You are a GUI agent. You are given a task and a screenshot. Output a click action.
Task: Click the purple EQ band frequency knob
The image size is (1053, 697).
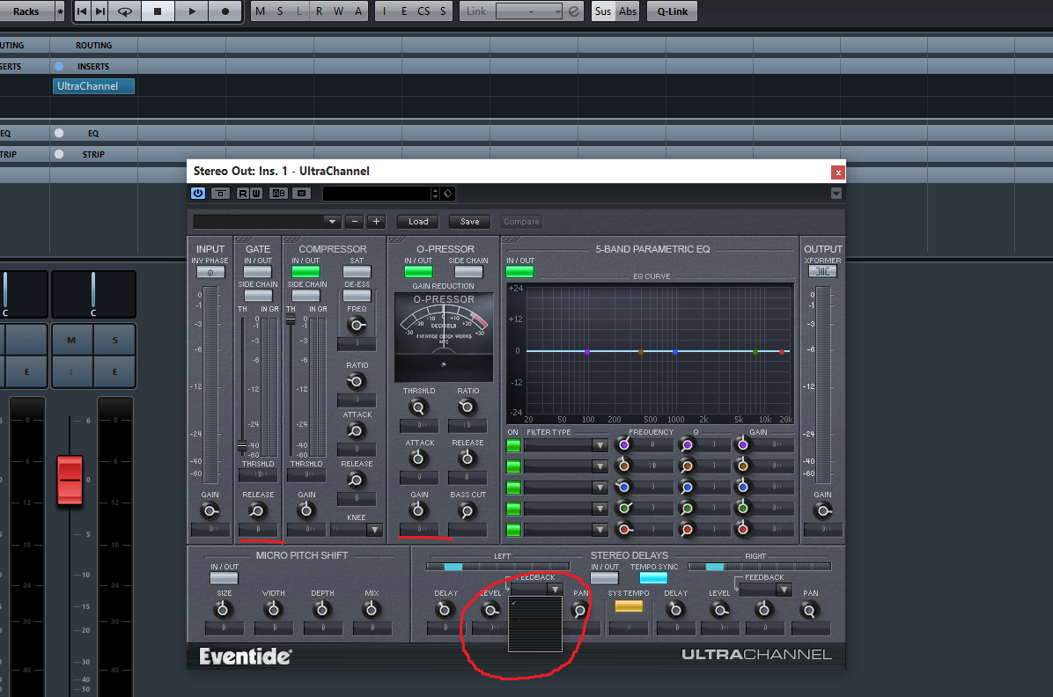pos(623,444)
